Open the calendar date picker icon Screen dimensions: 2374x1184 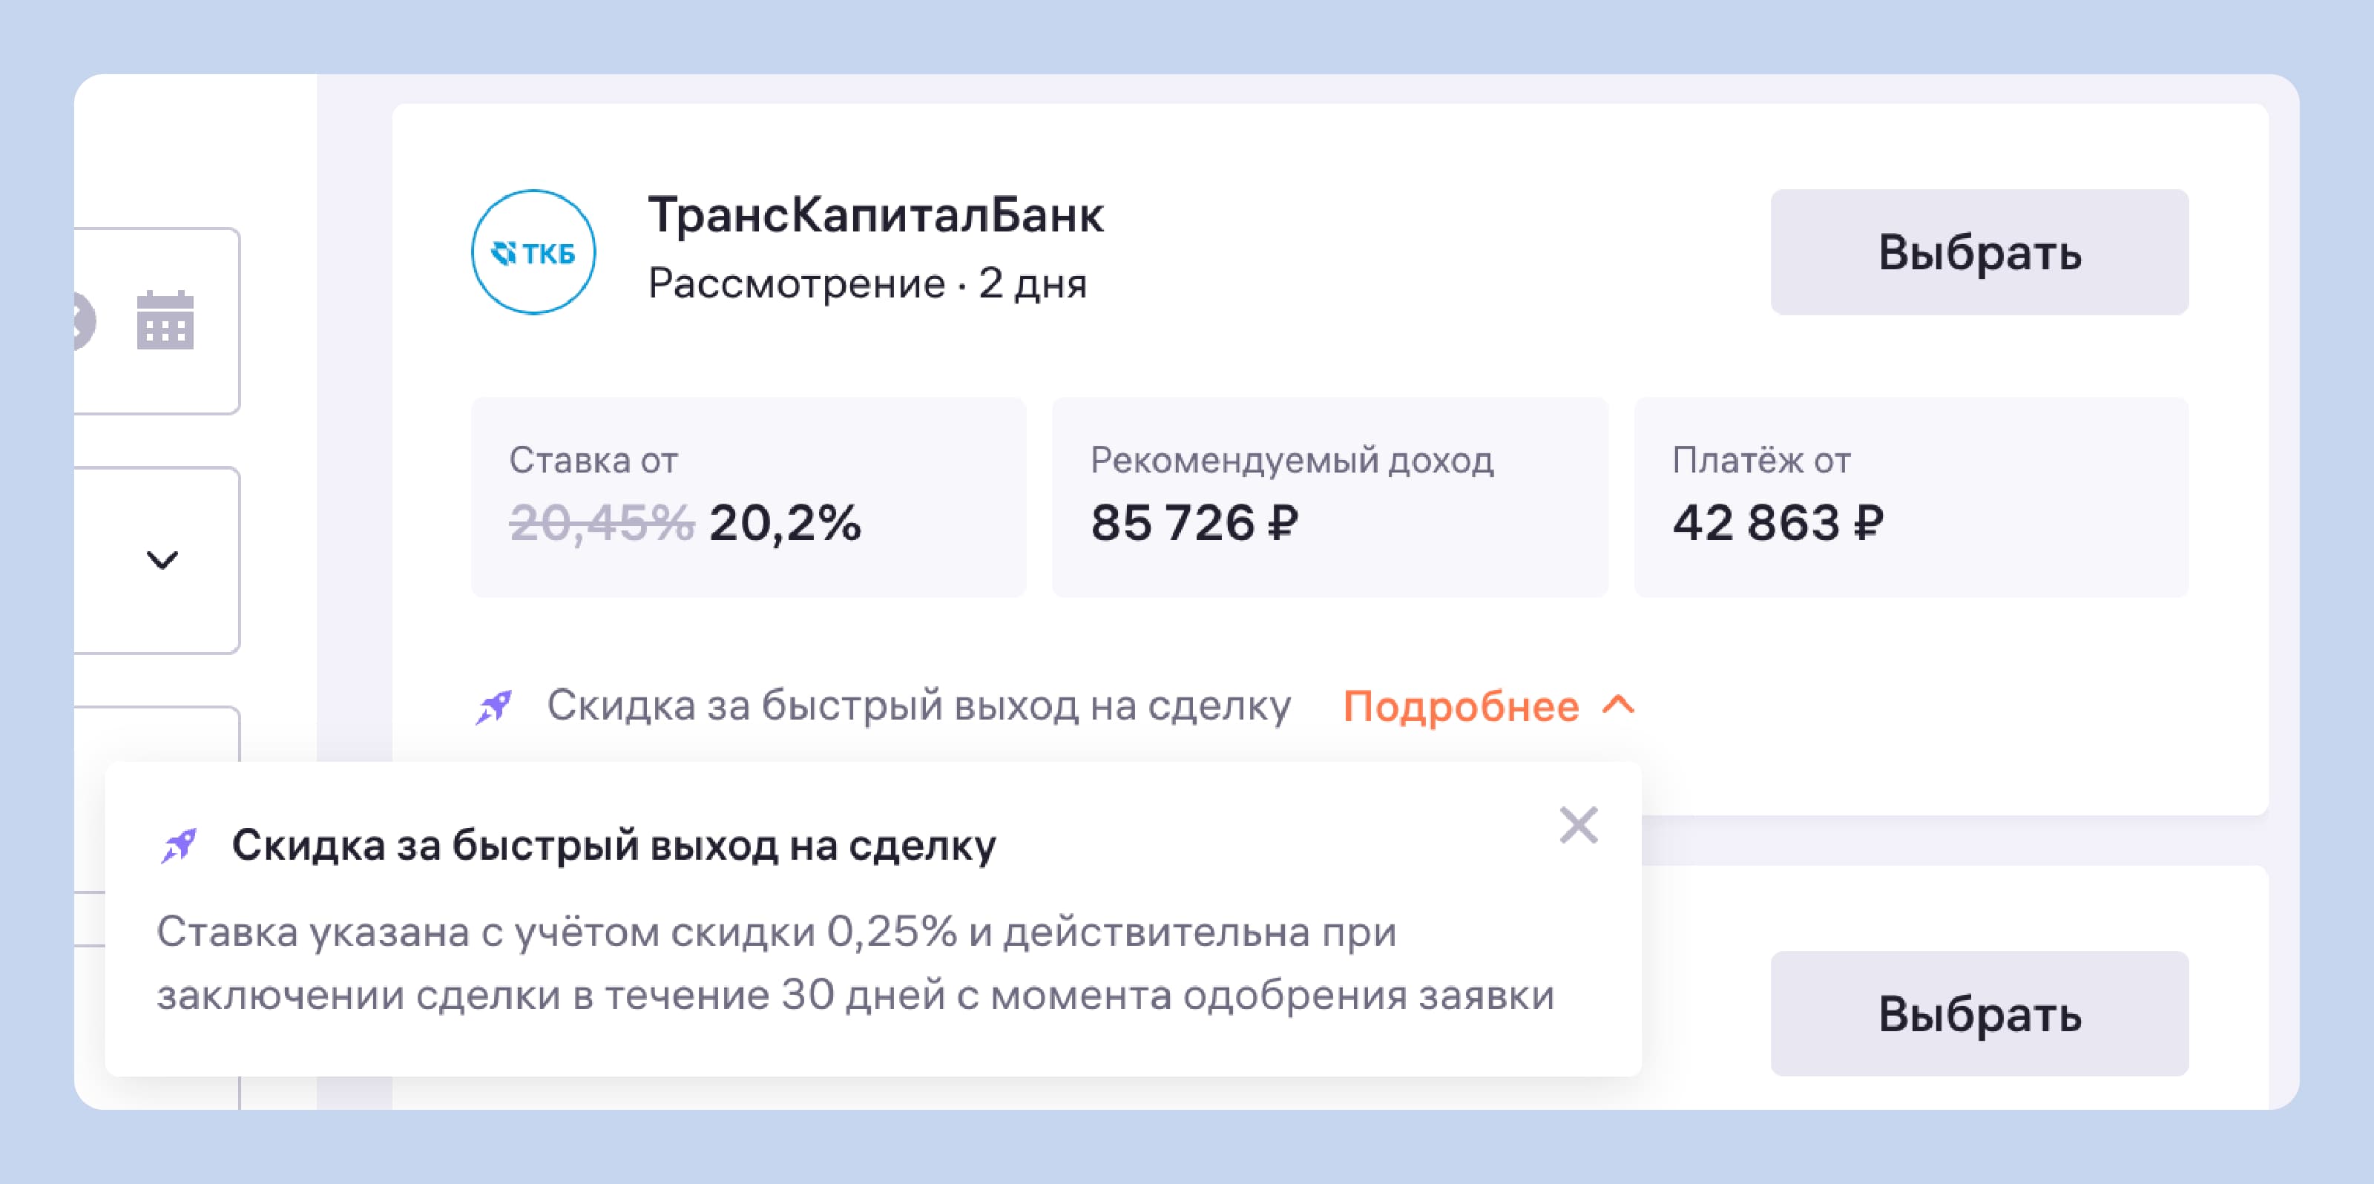pyautogui.click(x=165, y=320)
